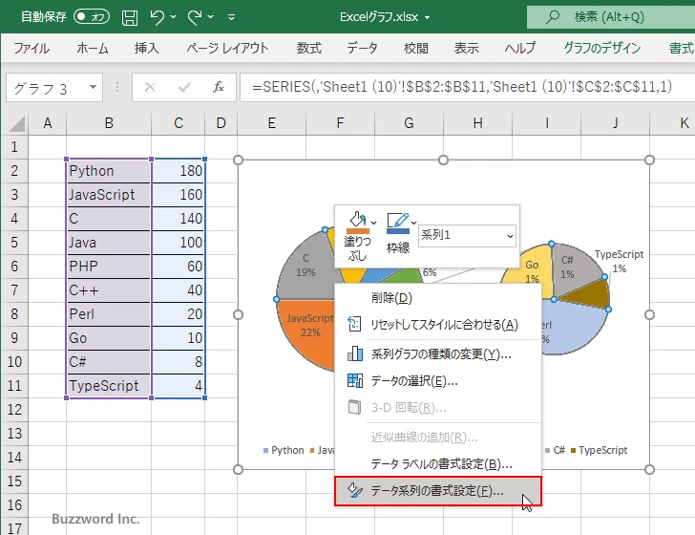This screenshot has height=535, width=695.
Task: Expand the Excelグラフ.xlsx file name dropdown
Action: [x=427, y=18]
